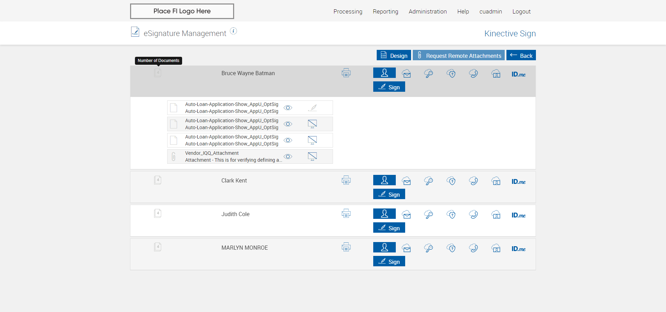Expand MARLYN MONROE's documents count icon
Image resolution: width=666 pixels, height=312 pixels.
click(x=158, y=247)
